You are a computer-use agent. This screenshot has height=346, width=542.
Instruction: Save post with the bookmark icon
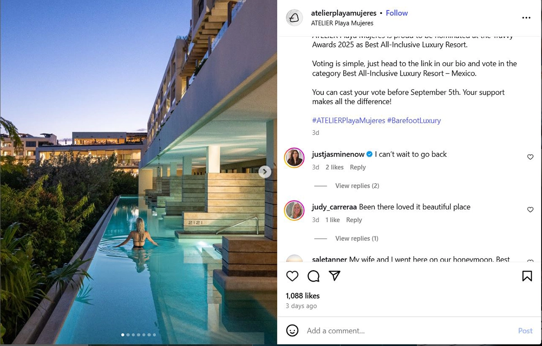(x=527, y=276)
